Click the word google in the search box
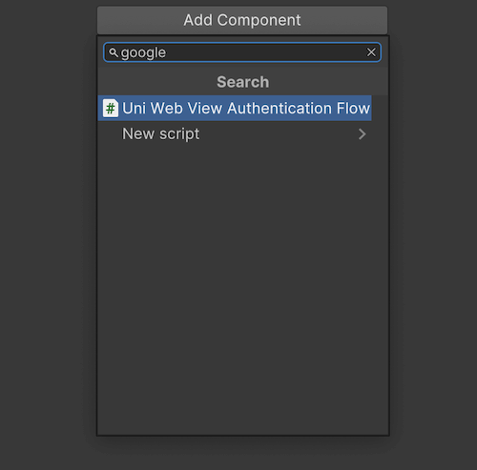477x470 pixels. coord(143,52)
